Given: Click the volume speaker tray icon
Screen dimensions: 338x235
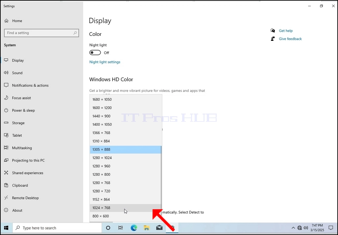Looking at the screenshot, I should pyautogui.click(x=306, y=228).
